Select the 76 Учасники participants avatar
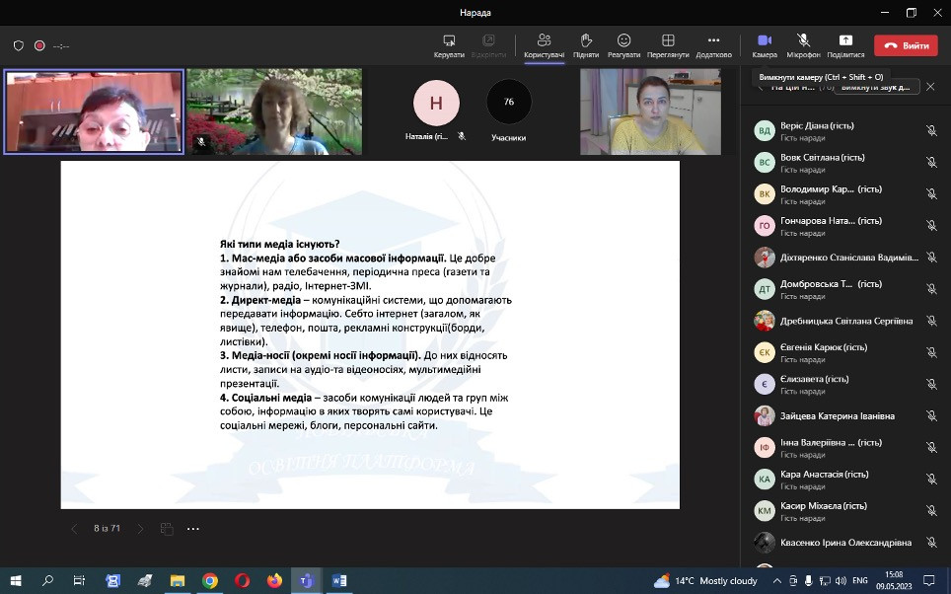 point(509,102)
